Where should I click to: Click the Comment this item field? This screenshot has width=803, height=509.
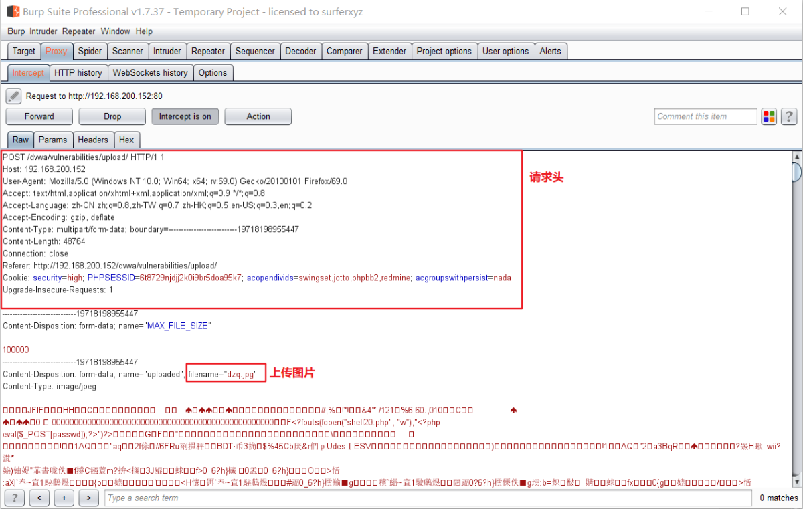click(706, 116)
